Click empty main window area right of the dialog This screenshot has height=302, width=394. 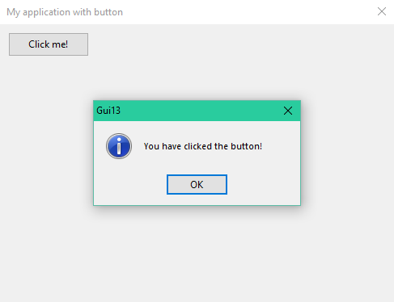pos(346,153)
